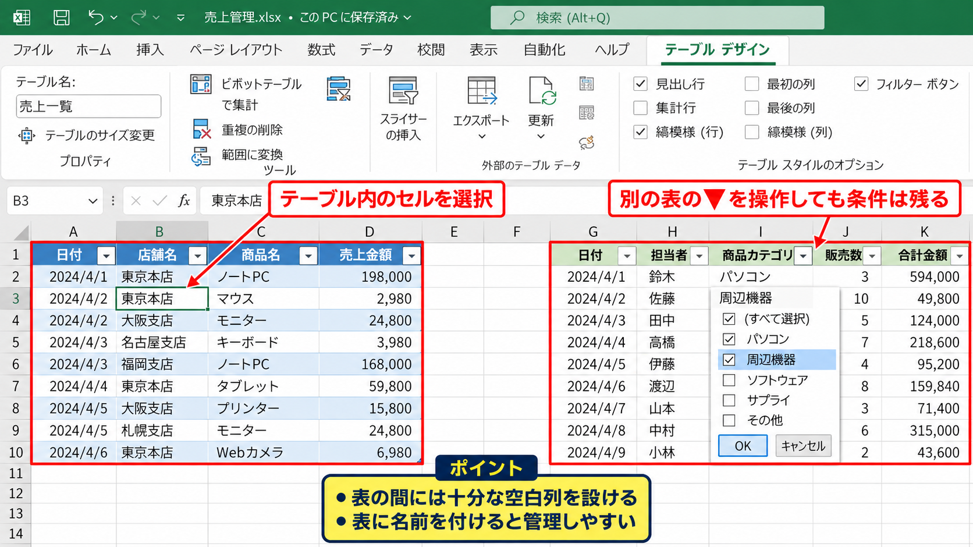
Task: Switch to the ホーム tab
Action: click(x=94, y=50)
